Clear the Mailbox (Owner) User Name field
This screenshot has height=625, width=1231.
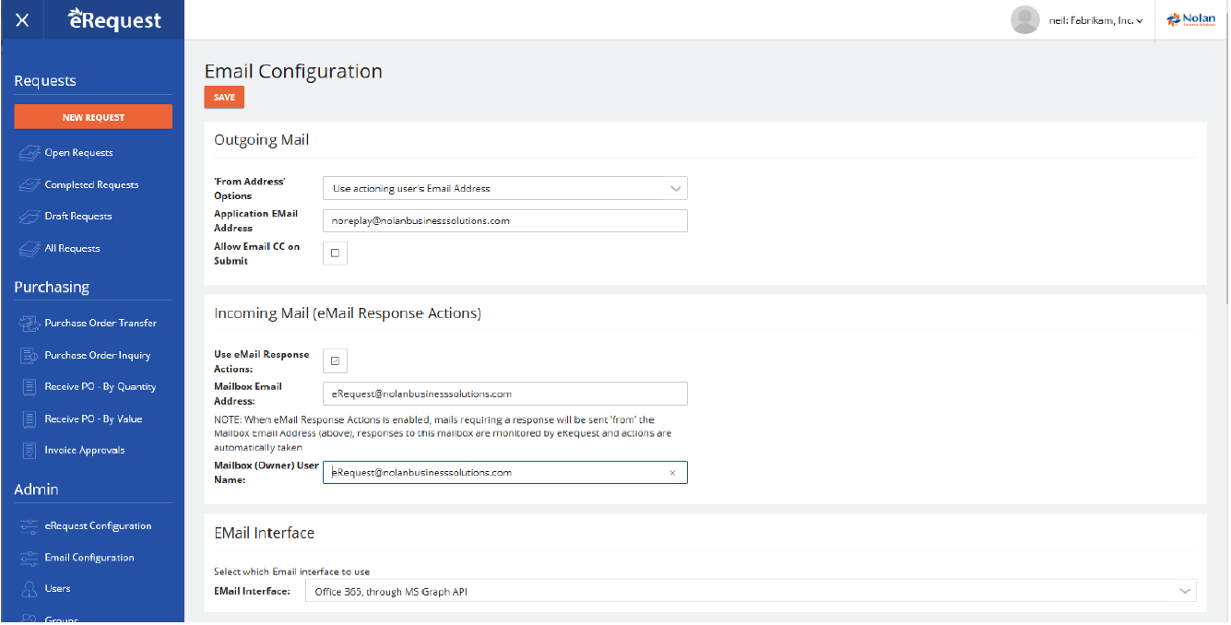672,473
